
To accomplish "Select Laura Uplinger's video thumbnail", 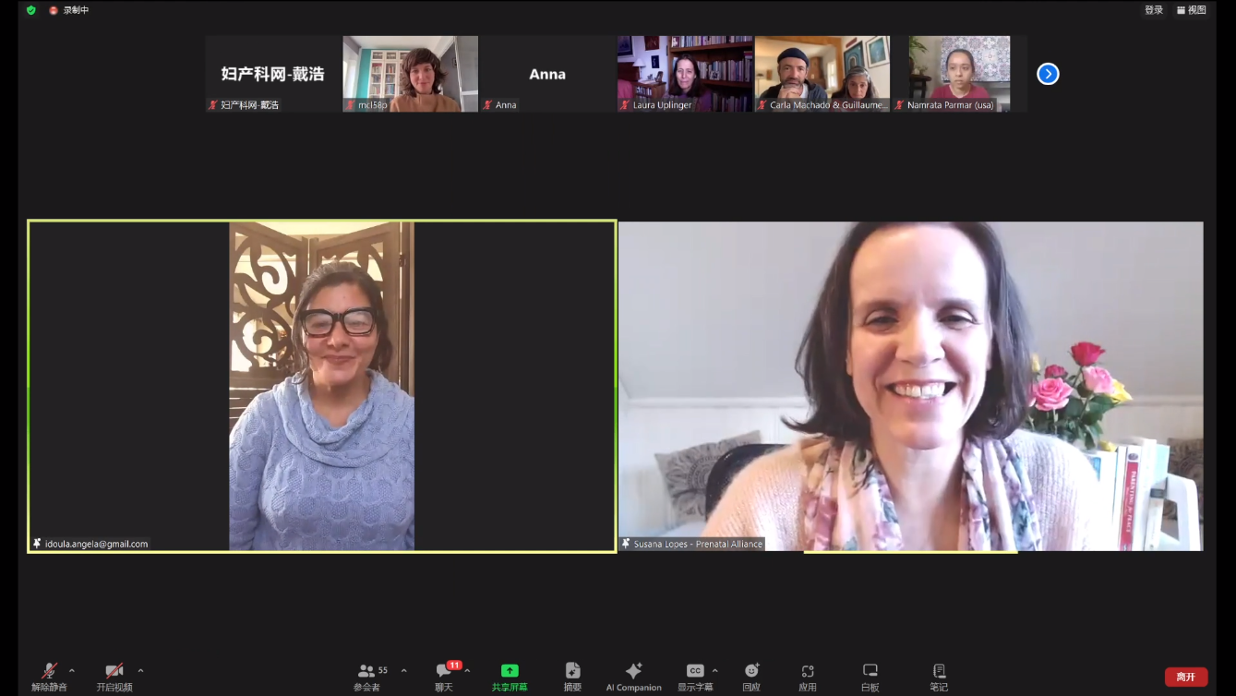I will (685, 74).
